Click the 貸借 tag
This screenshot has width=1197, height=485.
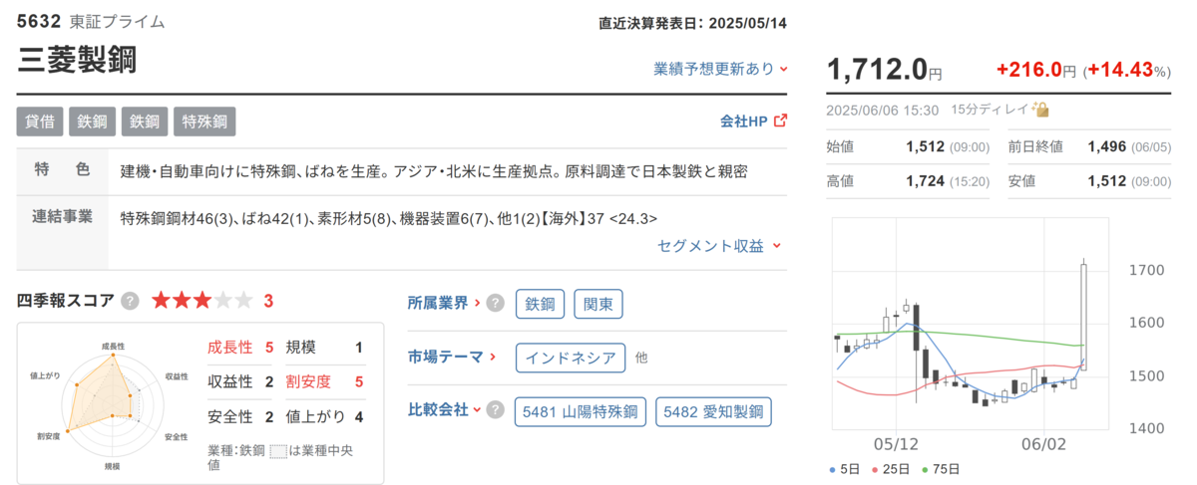pyautogui.click(x=40, y=121)
